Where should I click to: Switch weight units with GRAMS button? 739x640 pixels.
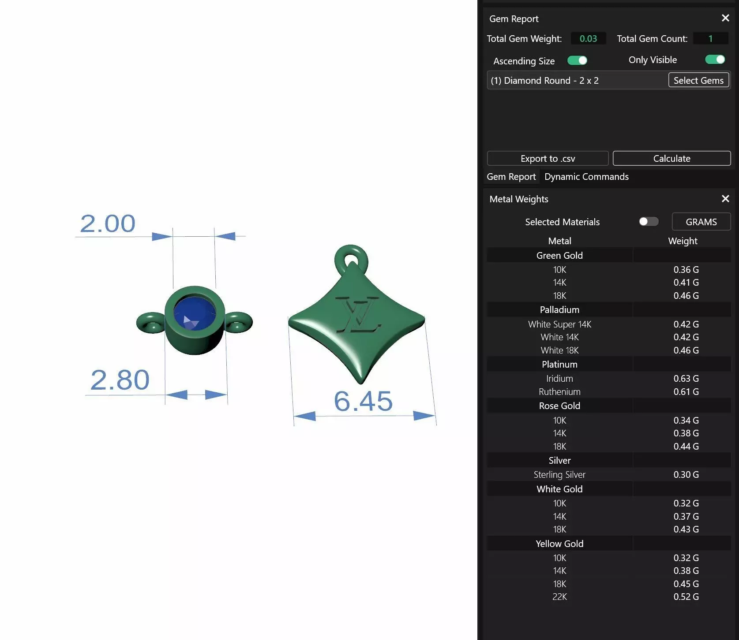(x=701, y=222)
